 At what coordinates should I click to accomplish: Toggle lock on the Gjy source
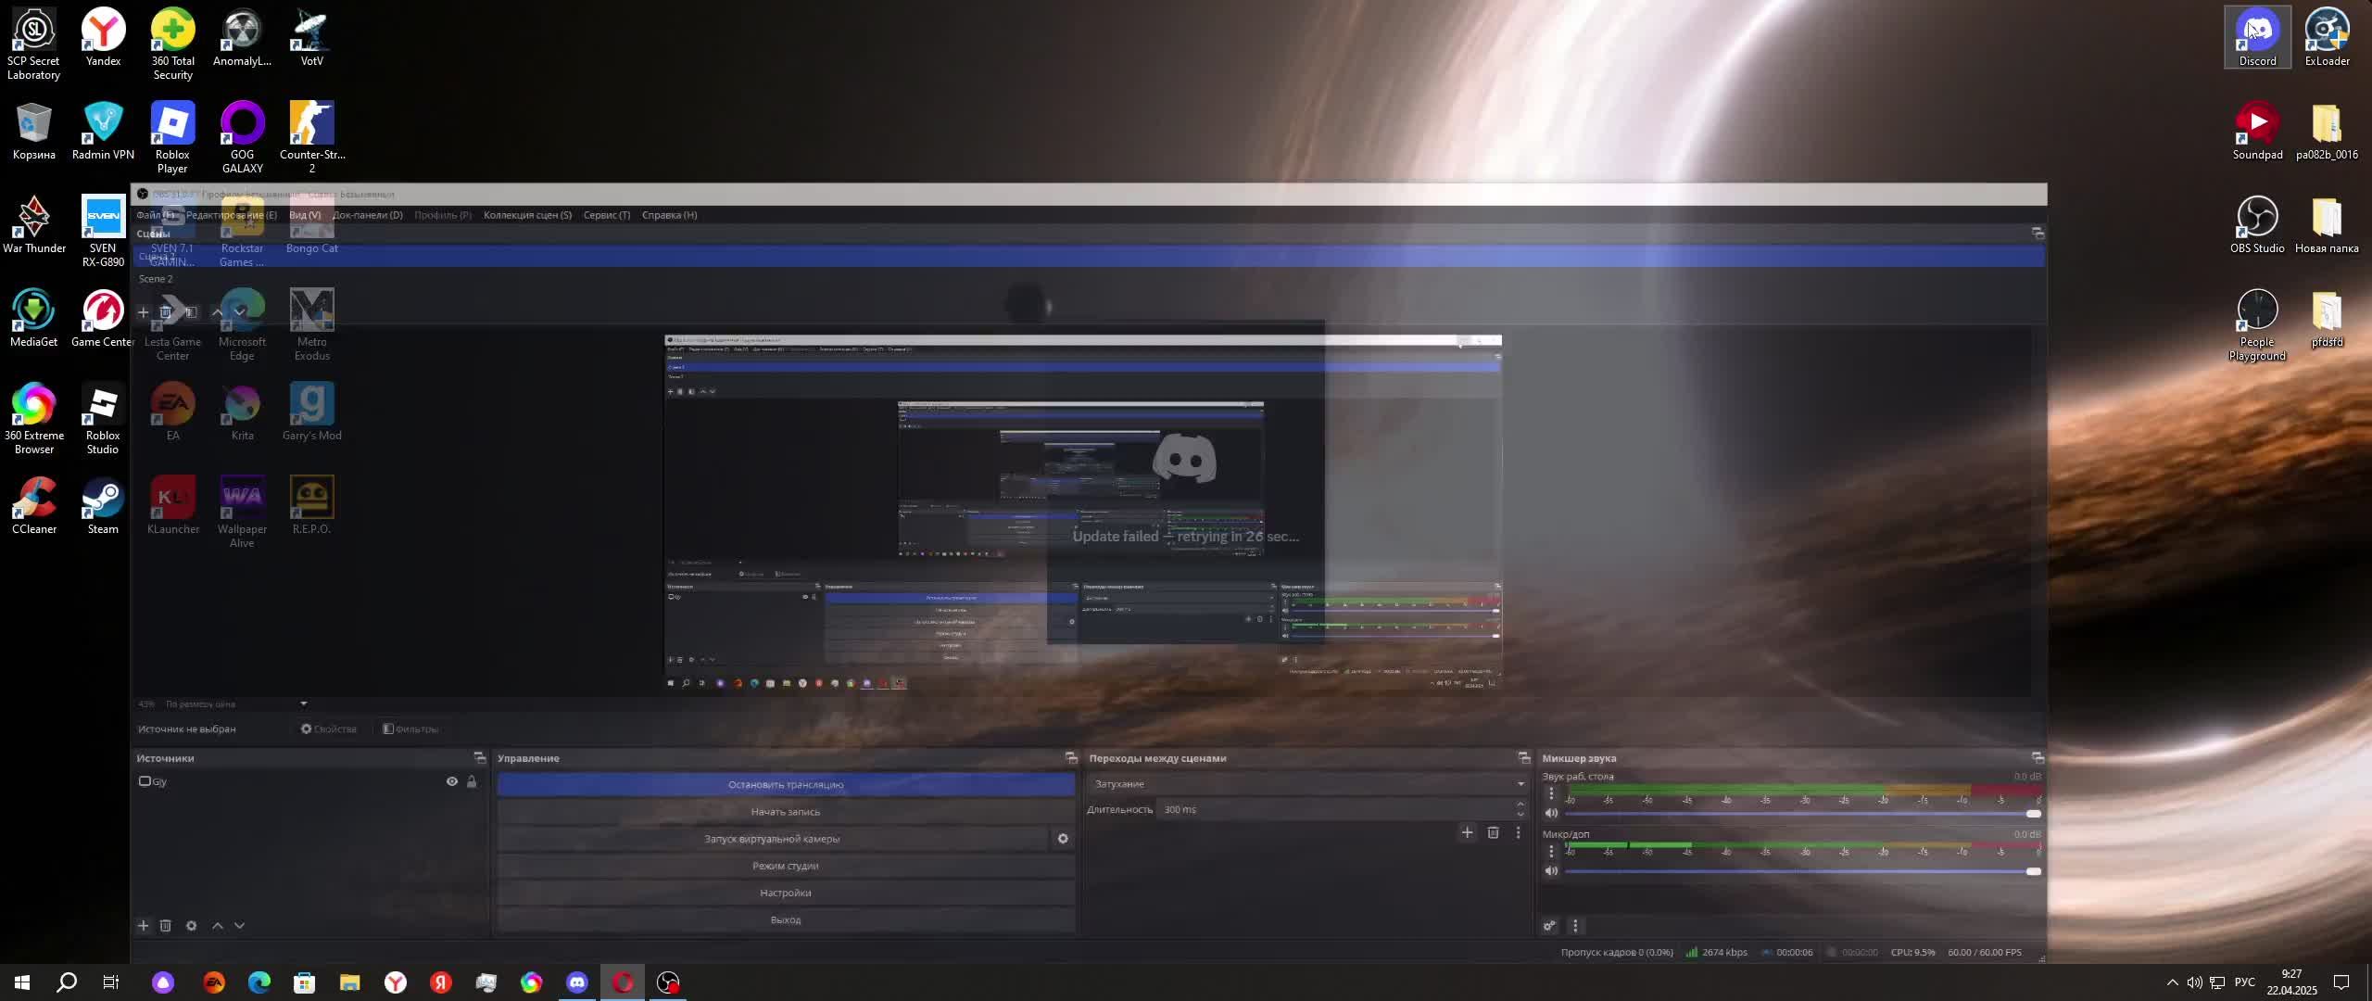(472, 781)
